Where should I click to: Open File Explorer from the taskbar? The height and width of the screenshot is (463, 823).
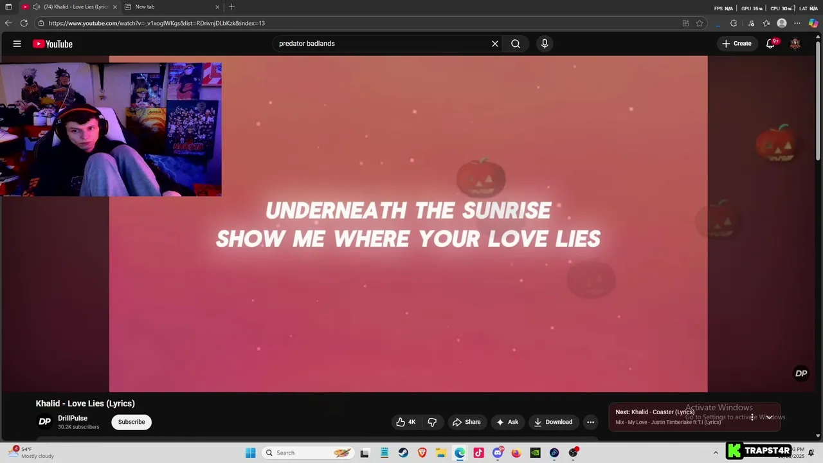pos(441,453)
